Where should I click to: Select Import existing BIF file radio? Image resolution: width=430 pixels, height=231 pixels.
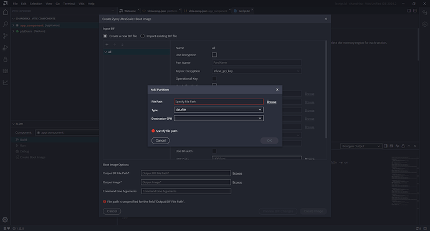point(142,36)
